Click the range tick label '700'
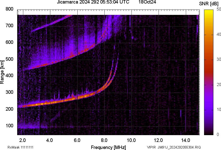This screenshot has height=150, width=221. click(9, 25)
